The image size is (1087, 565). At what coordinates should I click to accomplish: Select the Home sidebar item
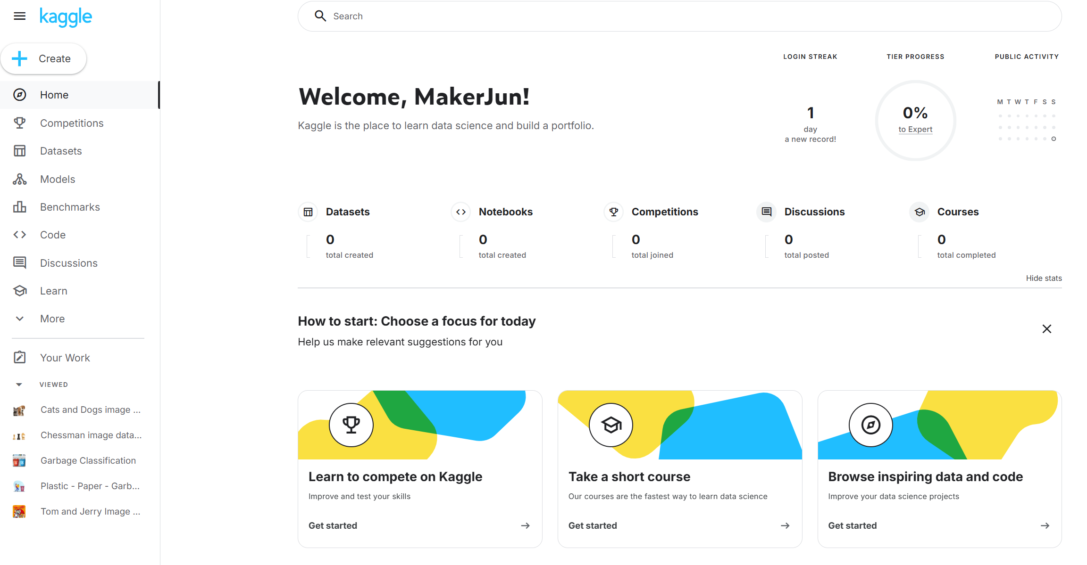pos(54,95)
